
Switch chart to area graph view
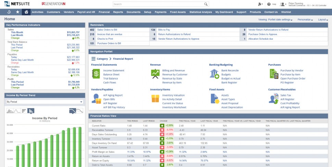tap(12, 111)
